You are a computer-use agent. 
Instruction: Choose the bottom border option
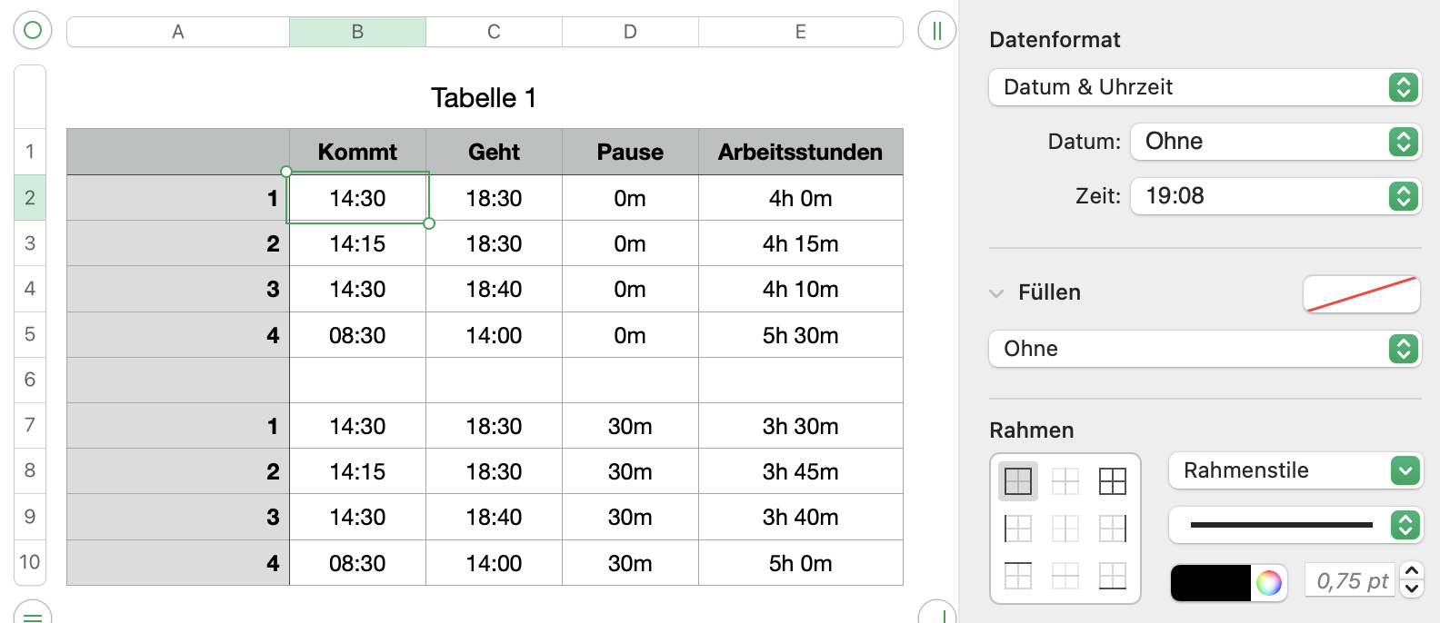(1113, 575)
